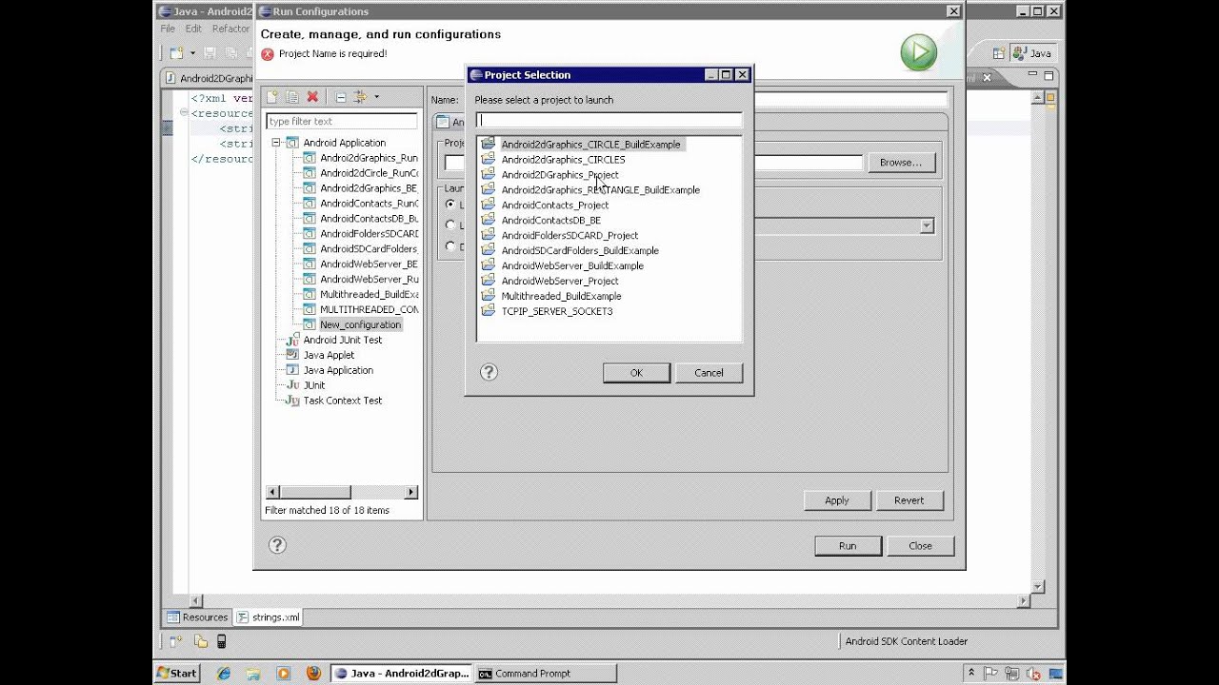The width and height of the screenshot is (1219, 685).
Task: Switch to the Resources editor tab
Action: click(x=197, y=617)
